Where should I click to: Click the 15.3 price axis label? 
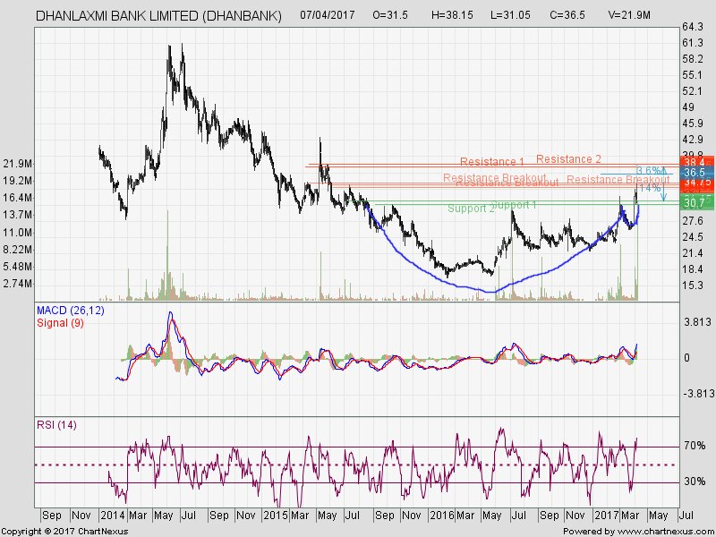point(693,286)
